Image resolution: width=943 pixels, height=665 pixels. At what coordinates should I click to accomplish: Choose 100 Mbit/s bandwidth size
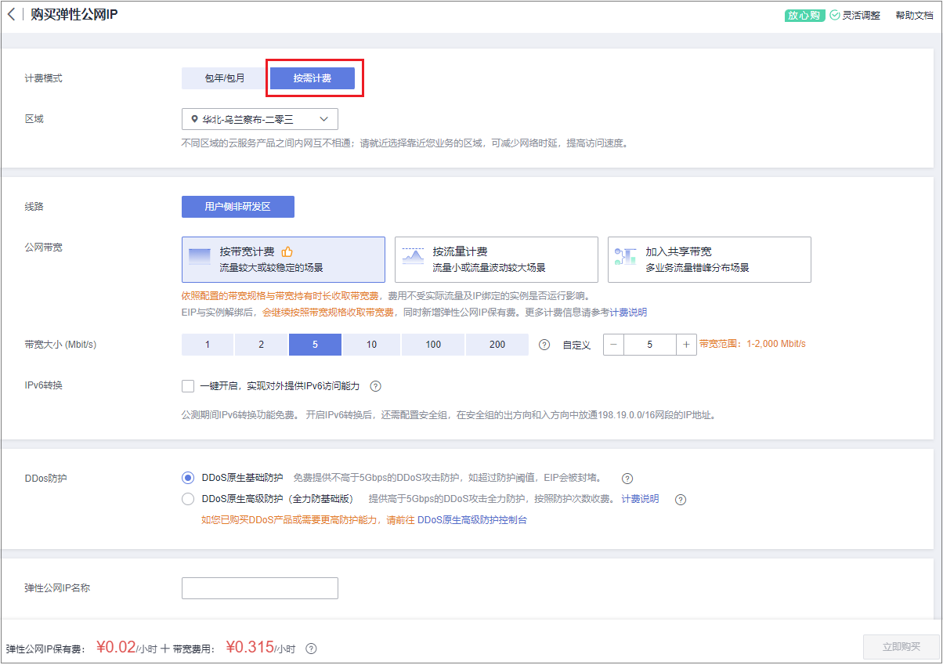(x=433, y=345)
